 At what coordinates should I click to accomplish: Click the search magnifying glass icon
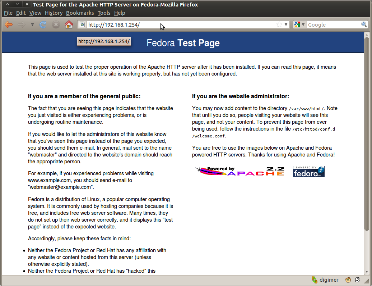364,24
